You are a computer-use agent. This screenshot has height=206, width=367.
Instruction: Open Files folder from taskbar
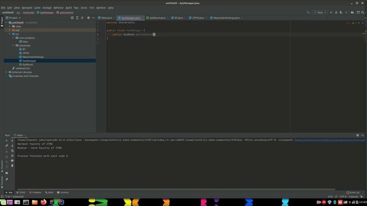[x=34, y=202]
